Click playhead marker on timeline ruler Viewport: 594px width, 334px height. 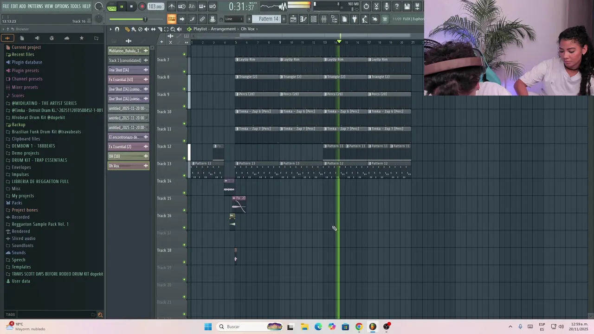(339, 42)
